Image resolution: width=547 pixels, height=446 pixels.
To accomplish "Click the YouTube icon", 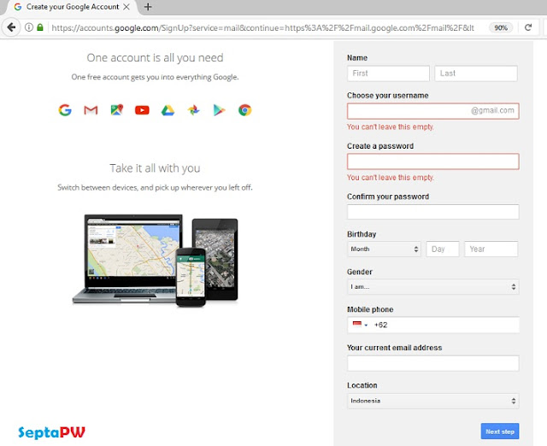I will pyautogui.click(x=142, y=110).
